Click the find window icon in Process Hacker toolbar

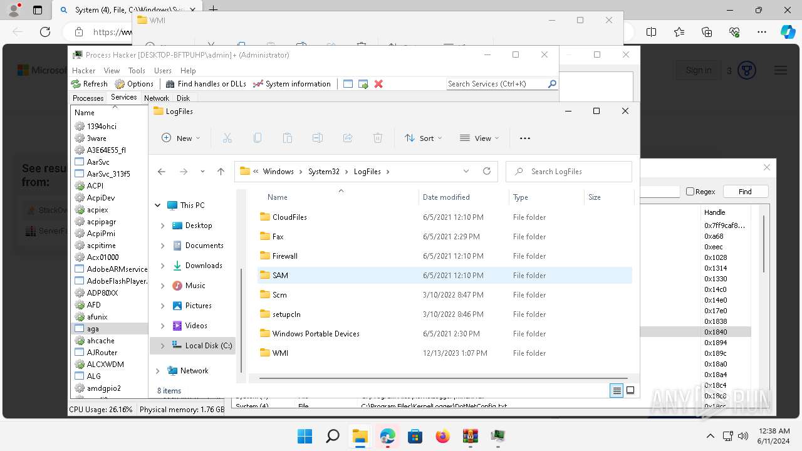348,84
